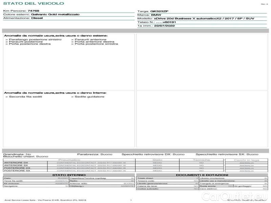This screenshot has width=271, height=203.
Task: Select the Galvanic Gold metallizzato color text
Action: [x=55, y=15]
